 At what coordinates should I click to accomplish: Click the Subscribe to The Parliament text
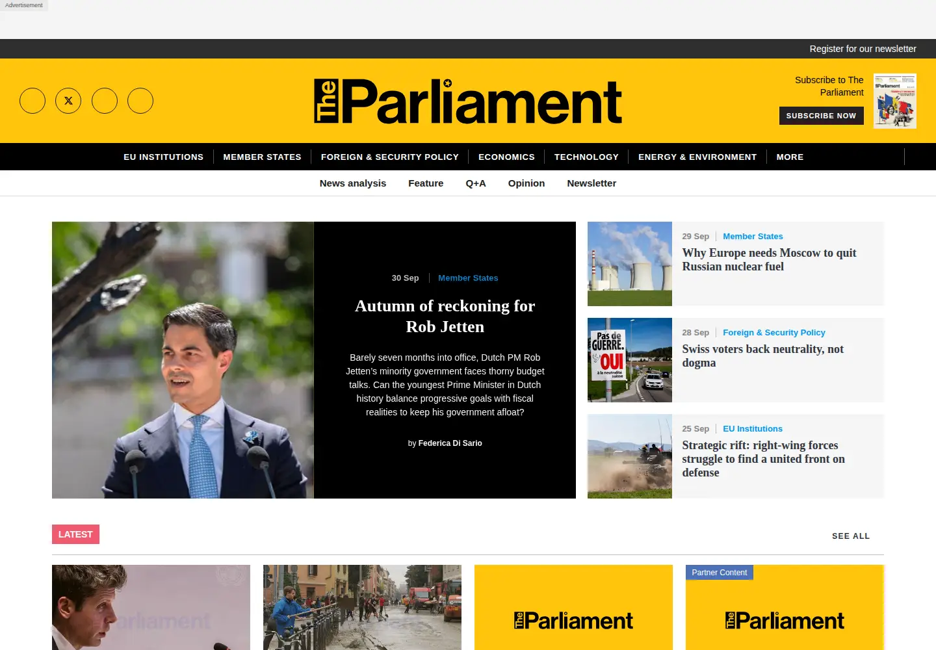tap(829, 86)
